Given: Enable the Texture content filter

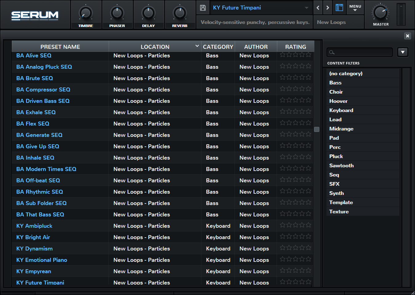Looking at the screenshot, I should pyautogui.click(x=339, y=212).
